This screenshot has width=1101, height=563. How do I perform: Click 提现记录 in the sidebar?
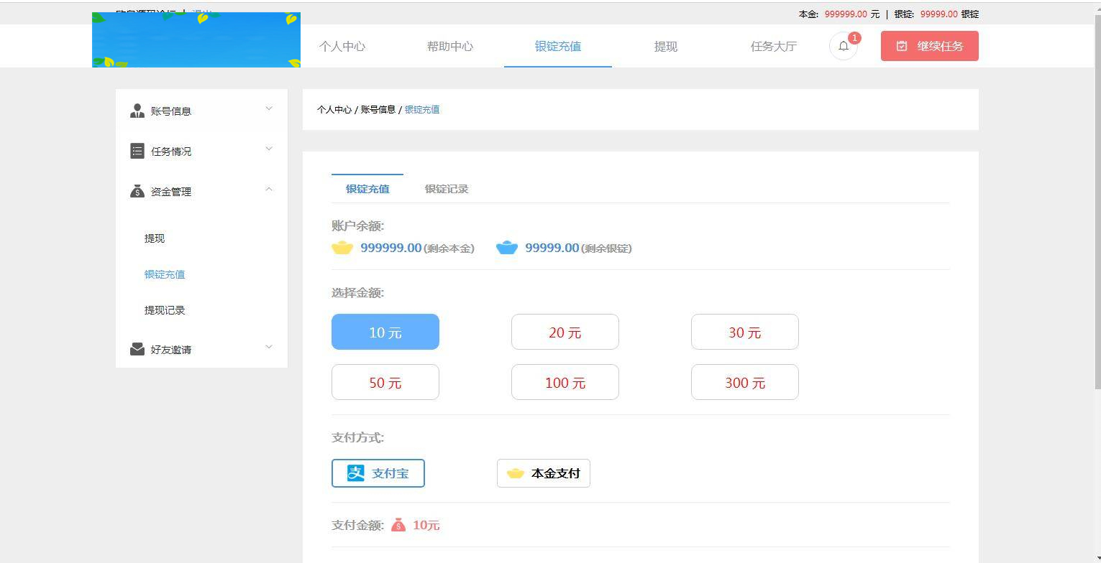[x=164, y=310]
